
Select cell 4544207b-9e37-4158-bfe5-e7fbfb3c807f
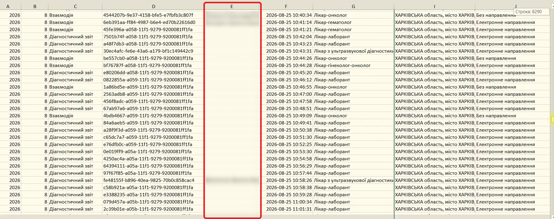click(x=148, y=15)
